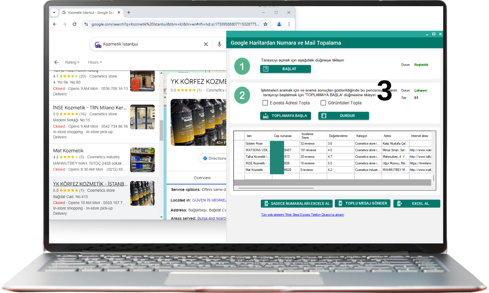Open the YK KÖRFEZ KOZMETİK listing
This screenshot has height=293, width=489.
coord(90,184)
